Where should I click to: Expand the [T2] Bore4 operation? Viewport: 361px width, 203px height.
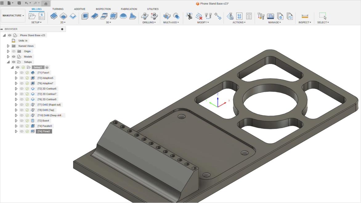point(16,121)
